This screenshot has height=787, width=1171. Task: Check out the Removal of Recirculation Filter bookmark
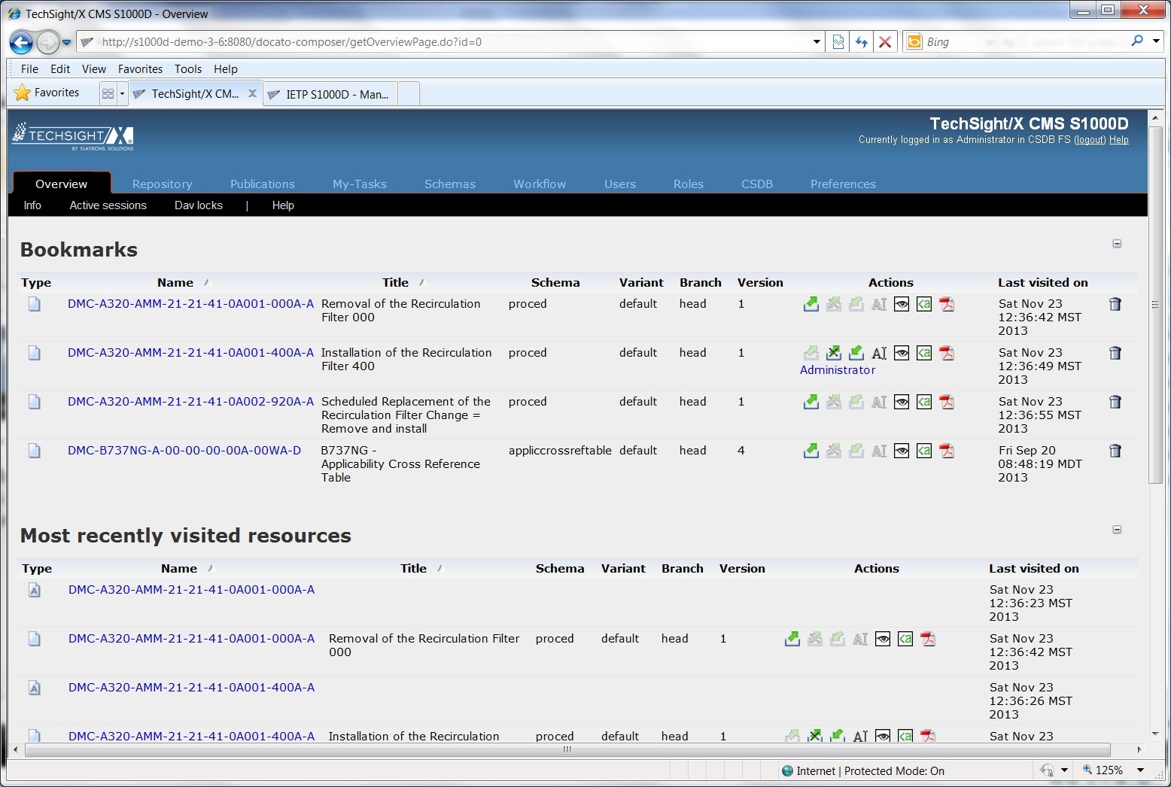(x=811, y=304)
